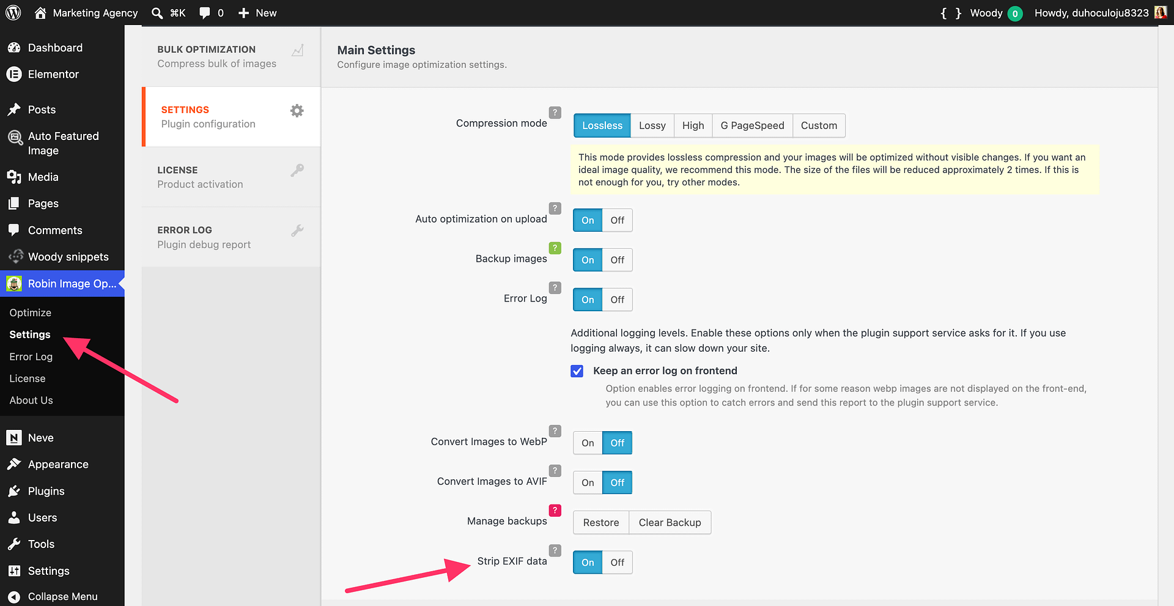Open the Settings Plugin configuration tab

tap(231, 117)
